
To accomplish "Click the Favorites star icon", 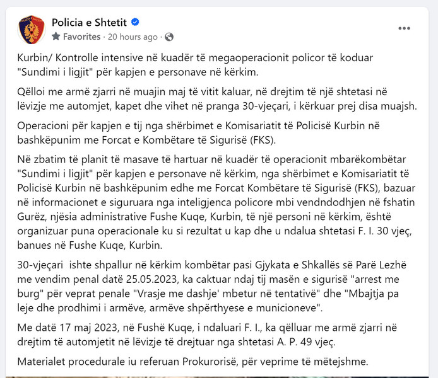I will point(56,37).
